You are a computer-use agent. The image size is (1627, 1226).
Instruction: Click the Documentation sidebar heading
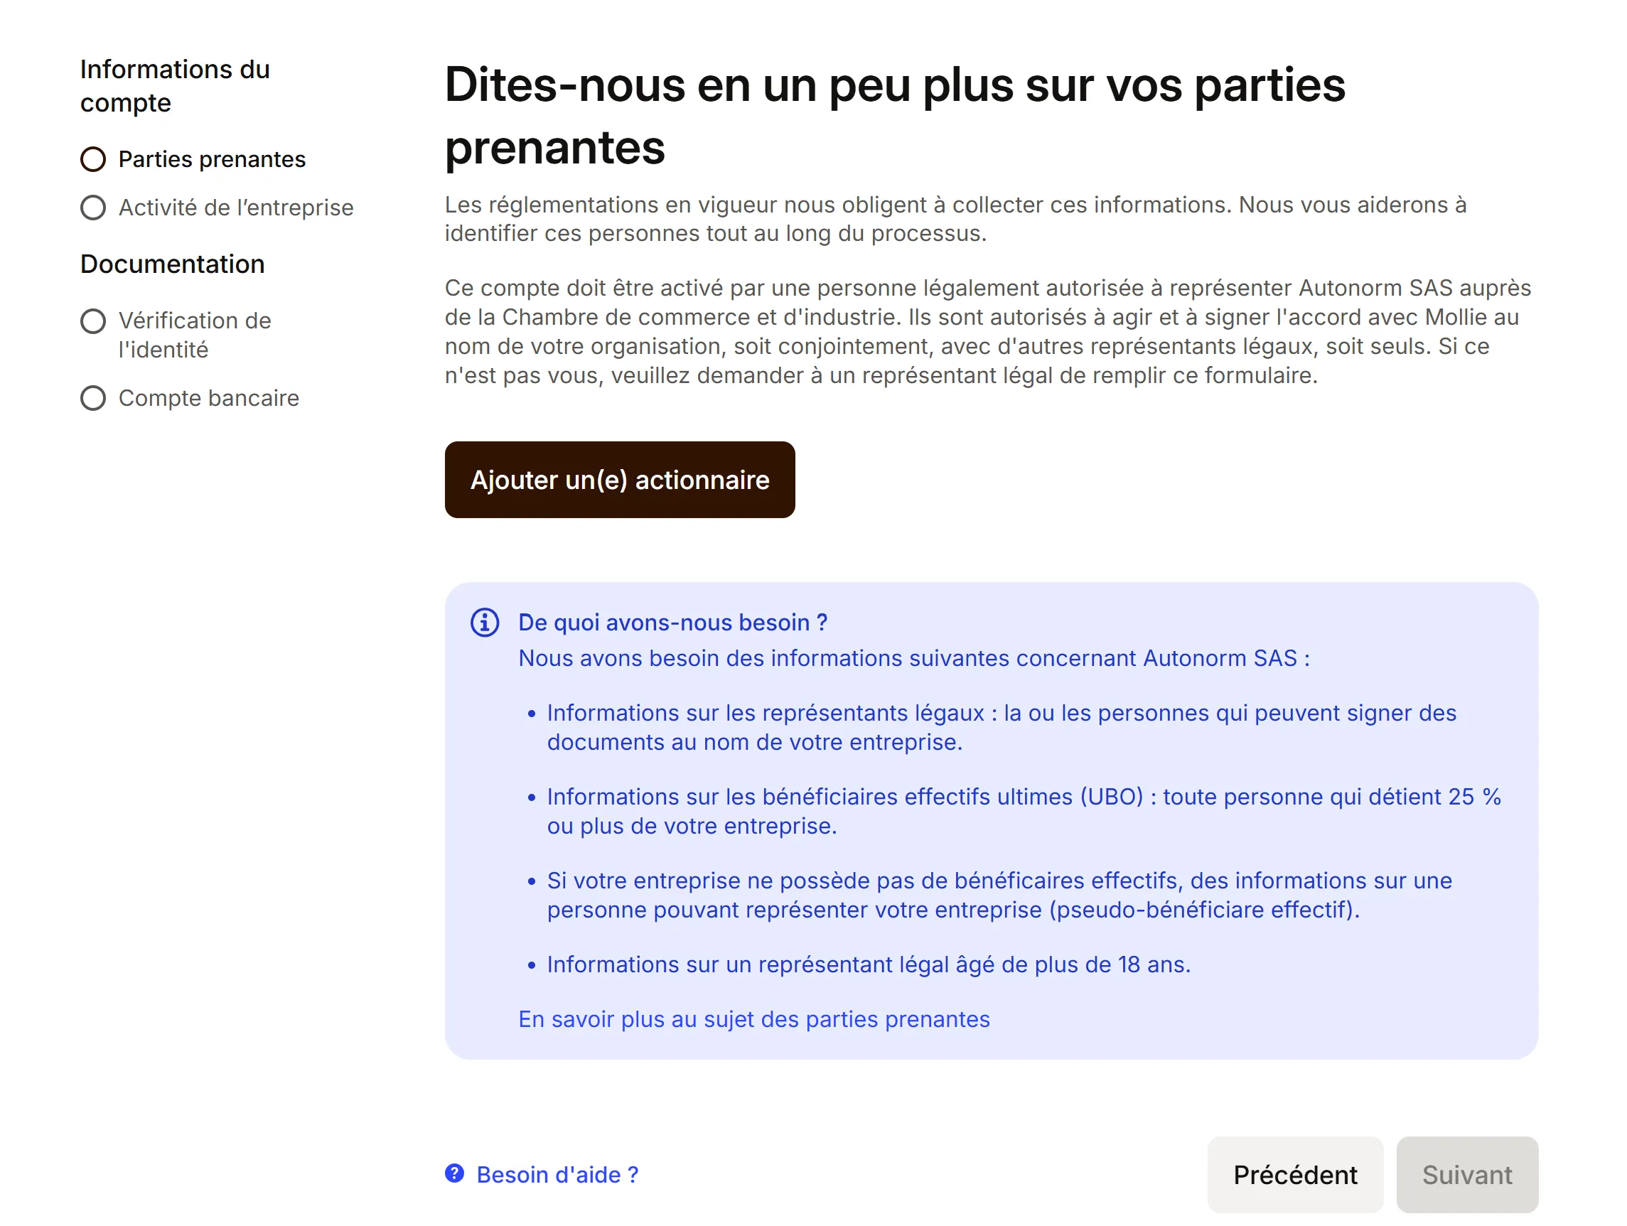(172, 264)
